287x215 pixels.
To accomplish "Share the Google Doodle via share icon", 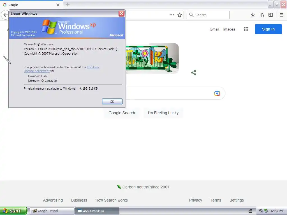I will pos(194,73).
